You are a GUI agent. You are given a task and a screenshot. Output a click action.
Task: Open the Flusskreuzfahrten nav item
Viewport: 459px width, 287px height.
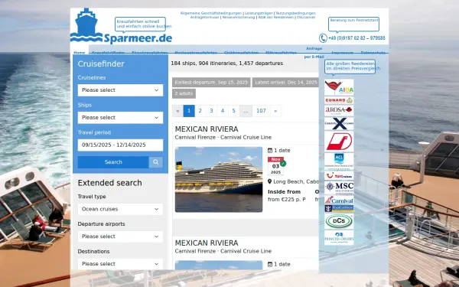click(x=150, y=53)
